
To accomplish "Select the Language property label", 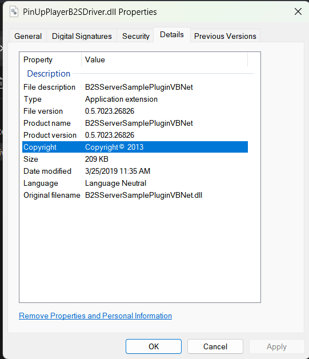I will [41, 183].
